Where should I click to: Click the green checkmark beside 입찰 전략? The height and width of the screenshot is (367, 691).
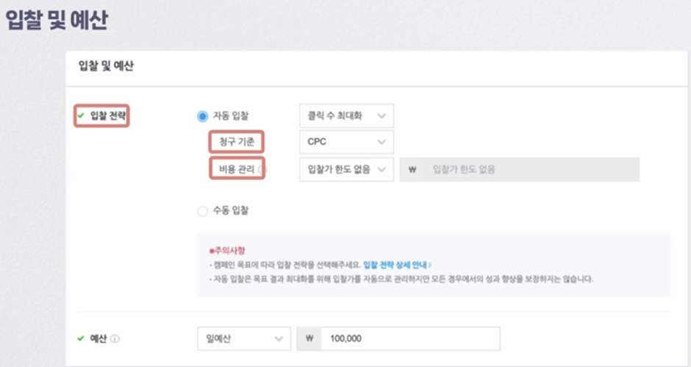pos(81,115)
